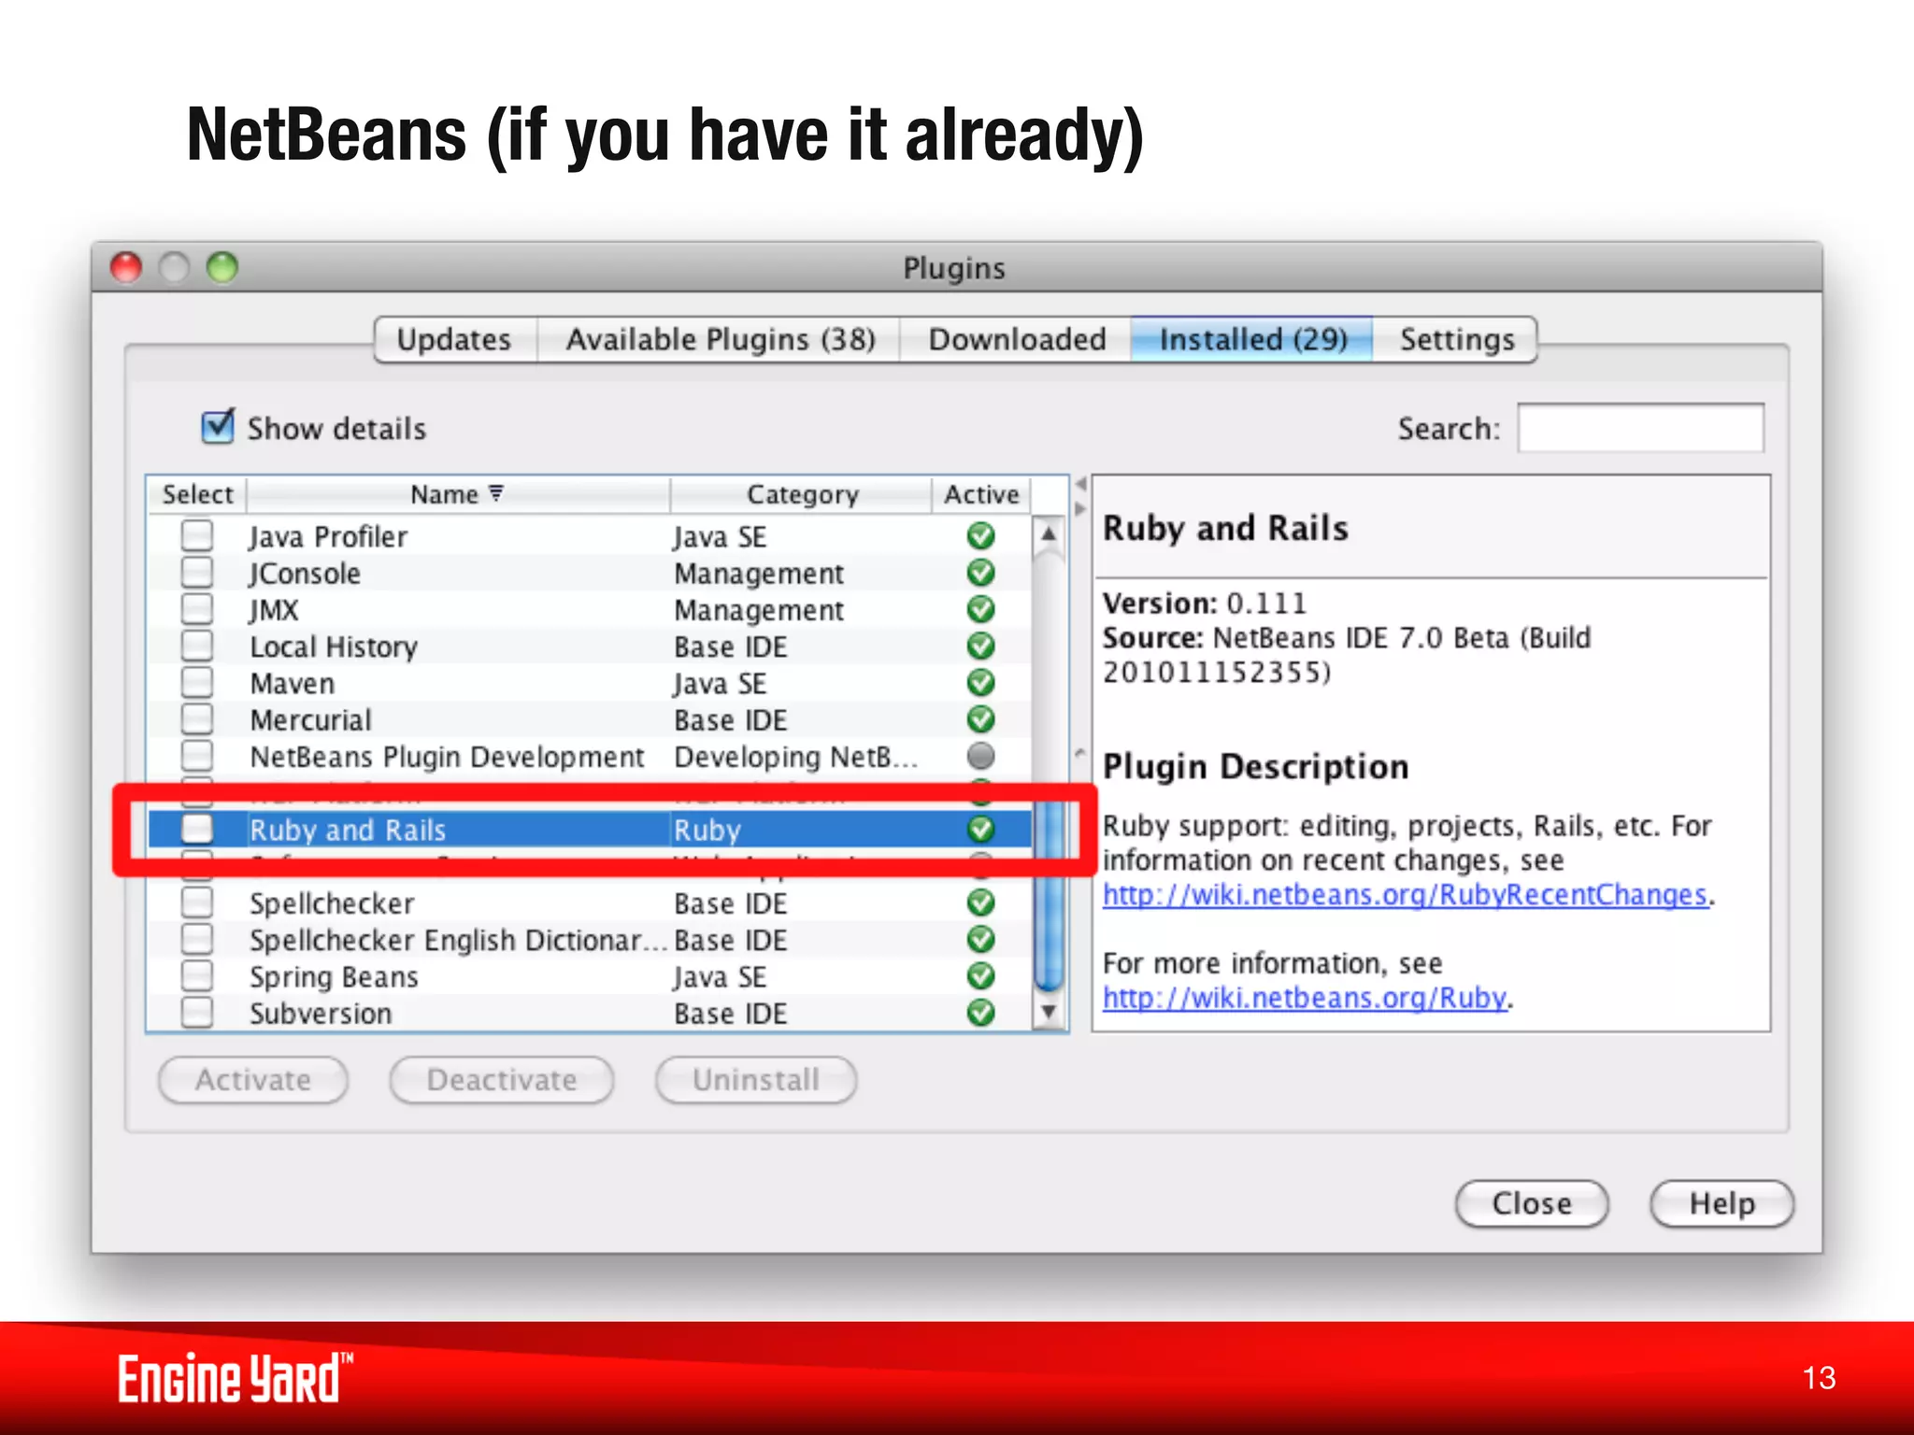Check the Mercurial select box
Image resolution: width=1914 pixels, height=1435 pixels.
(197, 718)
